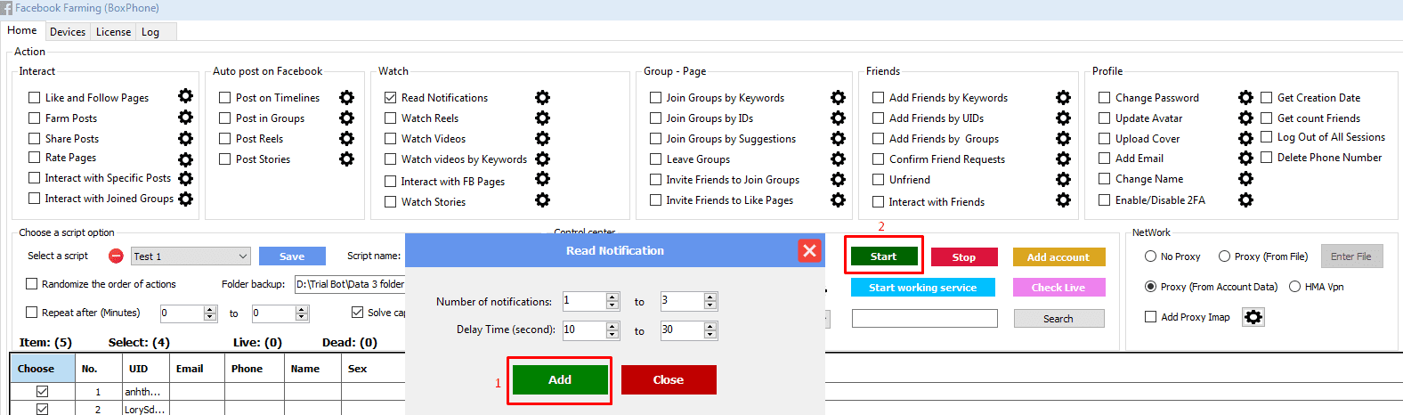The width and height of the screenshot is (1403, 415).
Task: Click the Check Live button
Action: pyautogui.click(x=1058, y=288)
